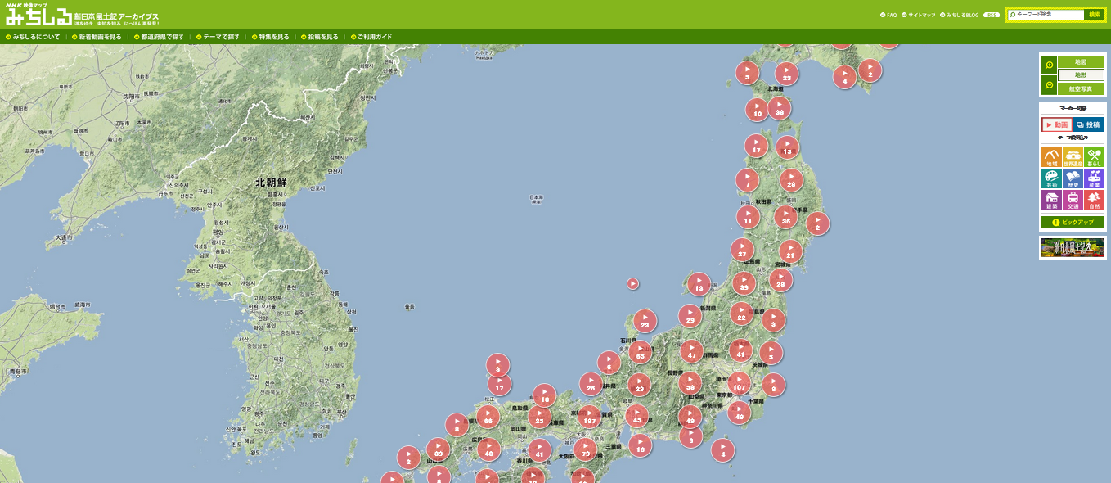Filter by 芸術 theme icon

pyautogui.click(x=1051, y=178)
